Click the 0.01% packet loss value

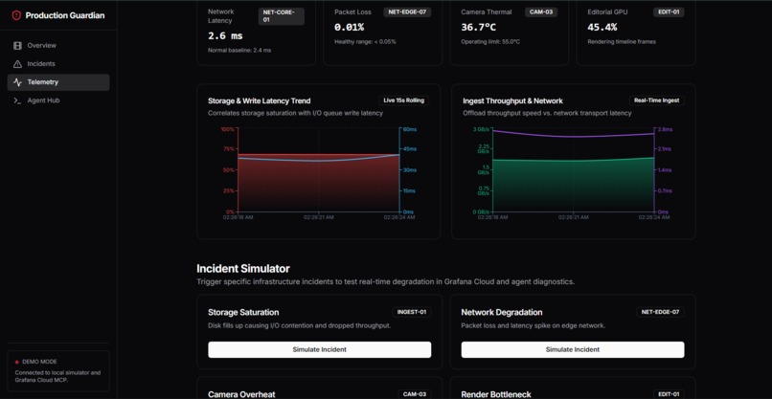(x=349, y=28)
